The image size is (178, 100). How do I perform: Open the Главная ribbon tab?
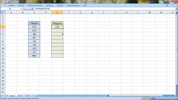(x=11, y=6)
